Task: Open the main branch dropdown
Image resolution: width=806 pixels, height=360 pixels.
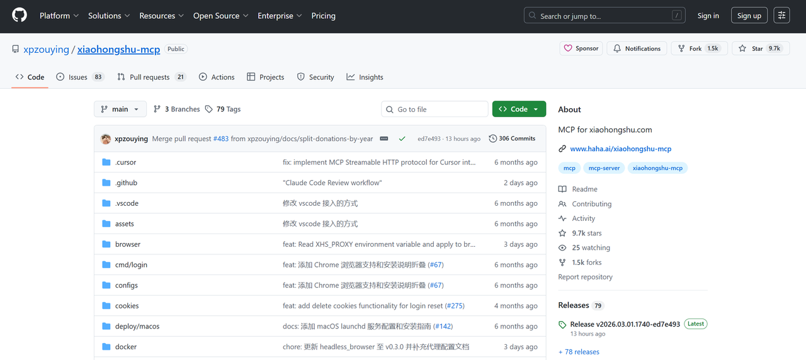Action: click(120, 109)
